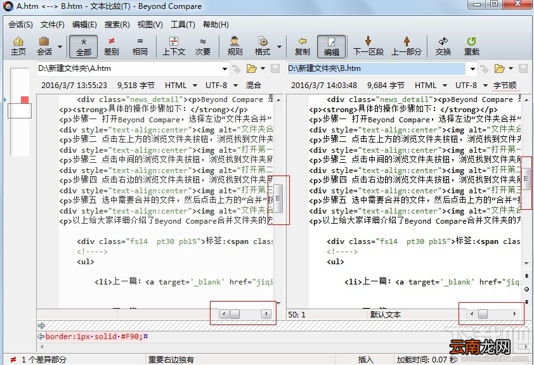
Task: Open the 搜索(R) menu
Action: coord(117,25)
